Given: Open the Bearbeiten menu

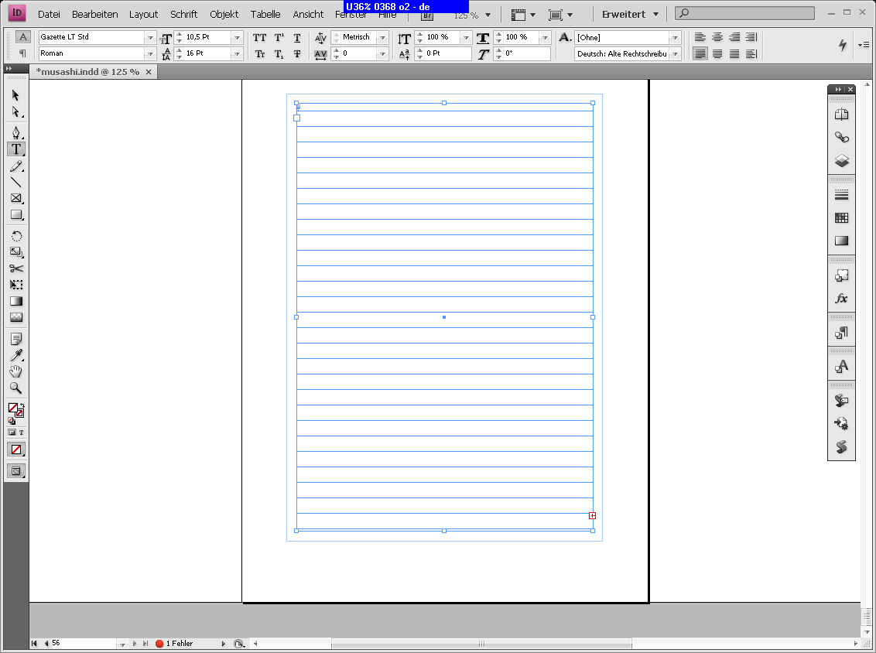Looking at the screenshot, I should (x=95, y=14).
